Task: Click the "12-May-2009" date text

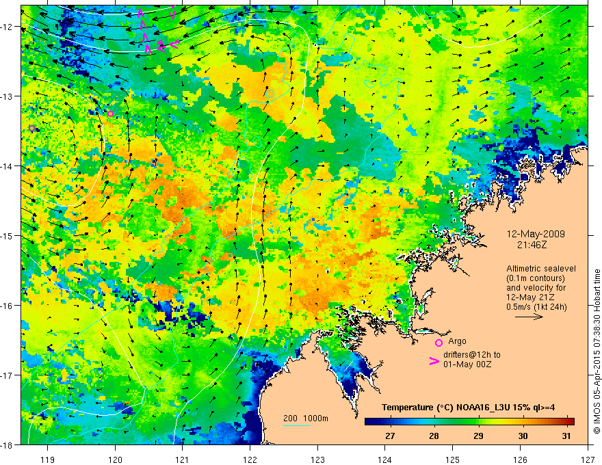Action: pos(536,234)
